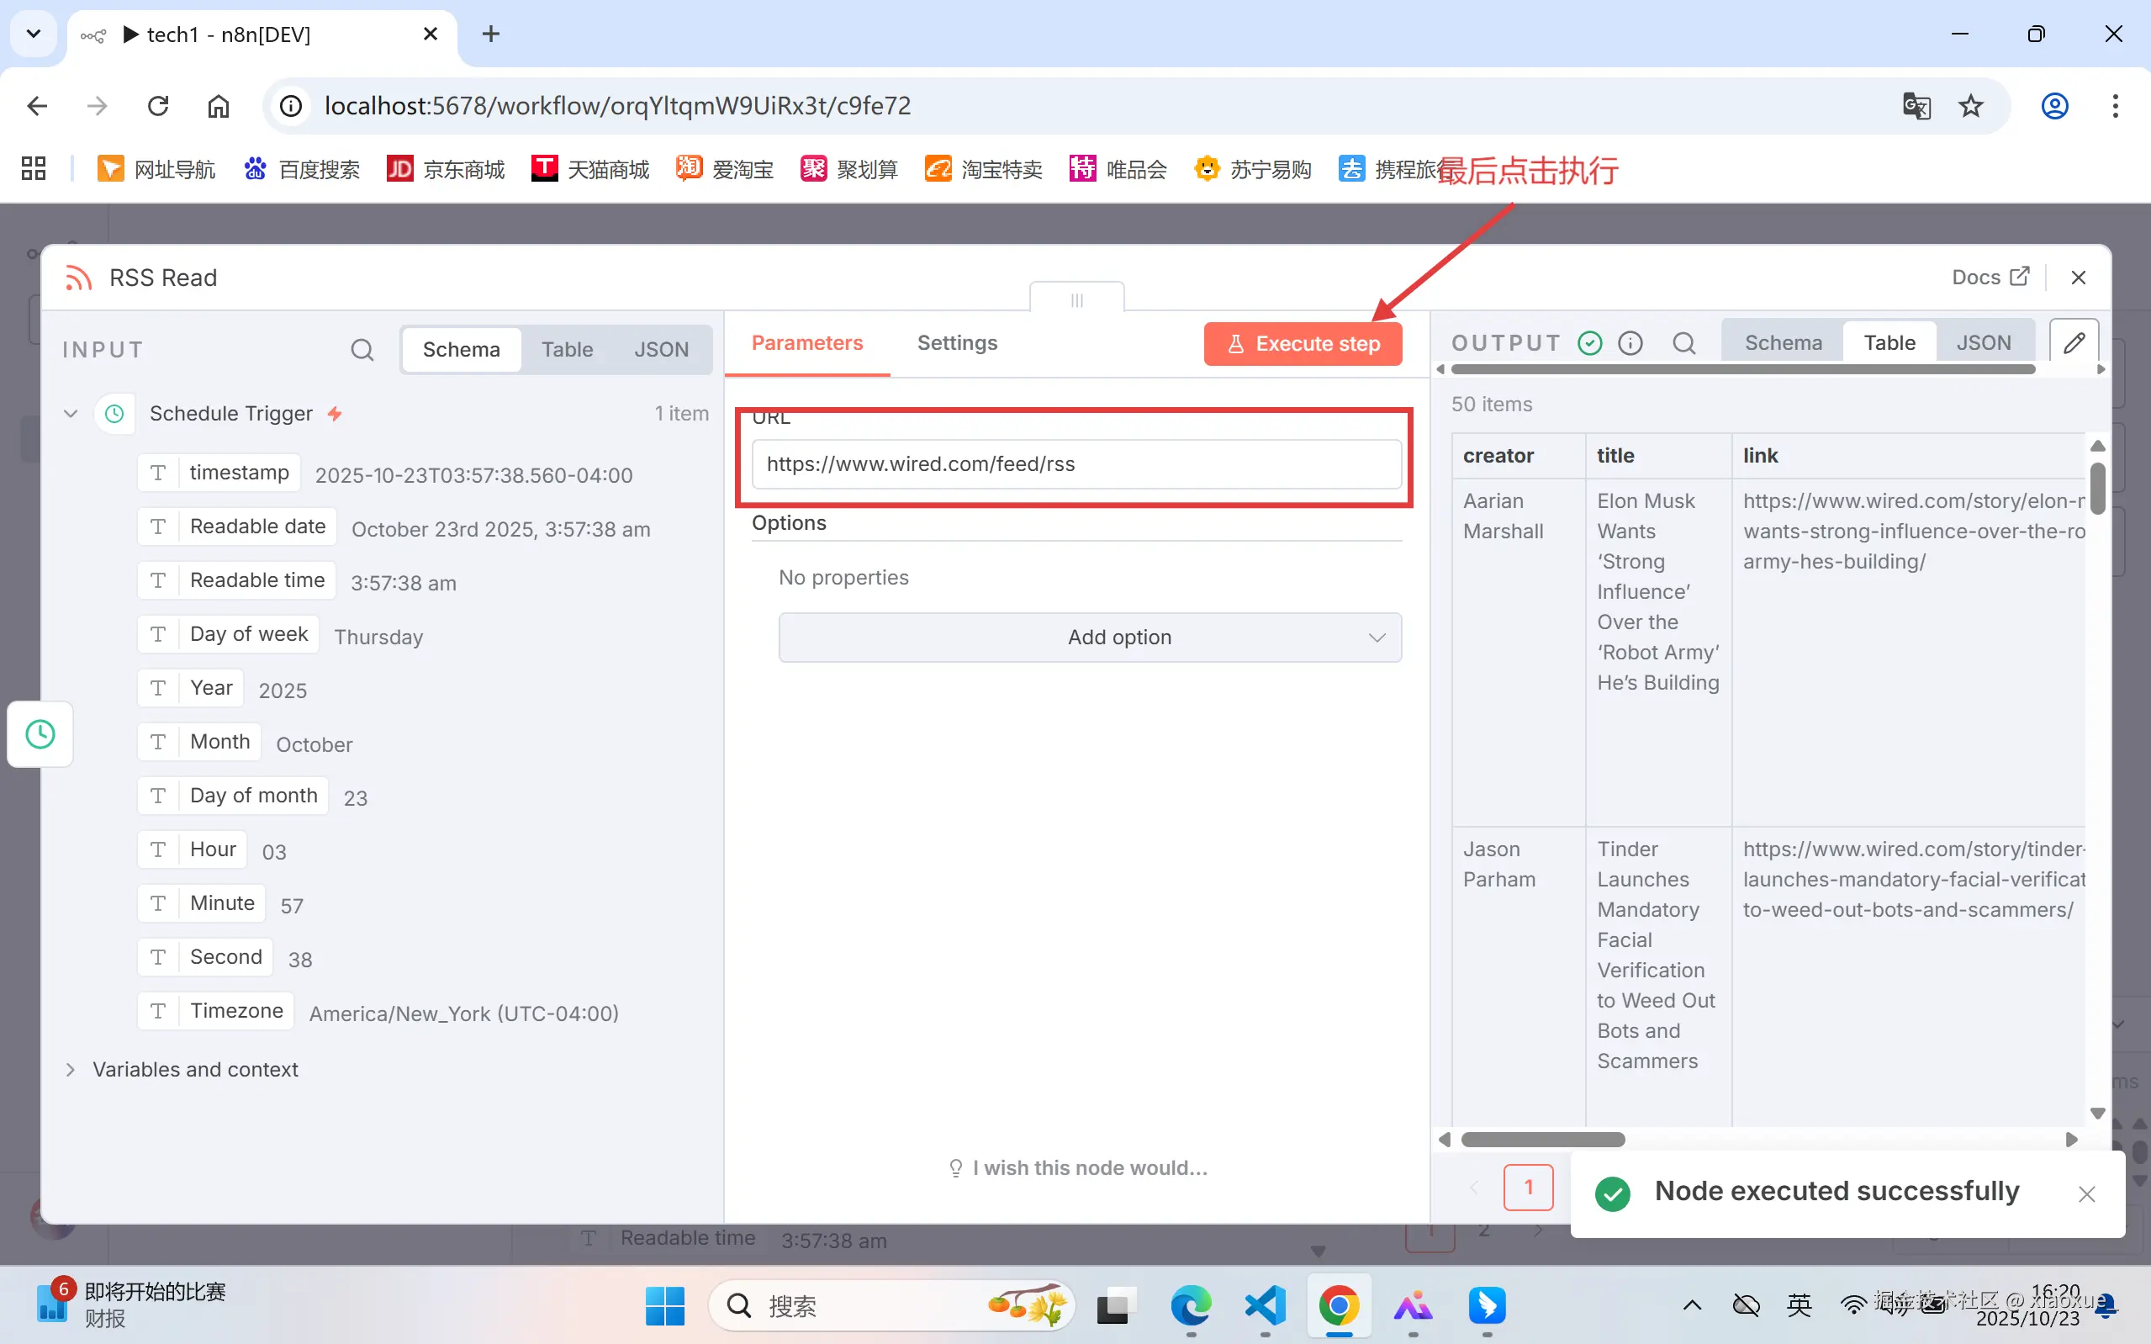Viewport: 2151px width, 1344px height.
Task: Click the input panel search icon
Action: [362, 349]
